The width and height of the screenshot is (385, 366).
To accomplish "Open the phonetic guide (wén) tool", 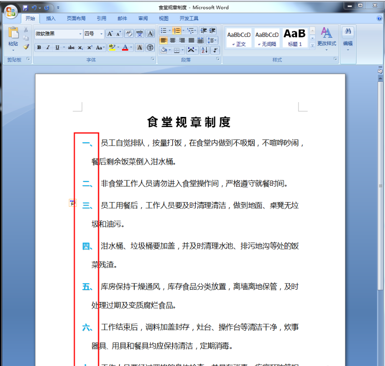I will point(140,34).
